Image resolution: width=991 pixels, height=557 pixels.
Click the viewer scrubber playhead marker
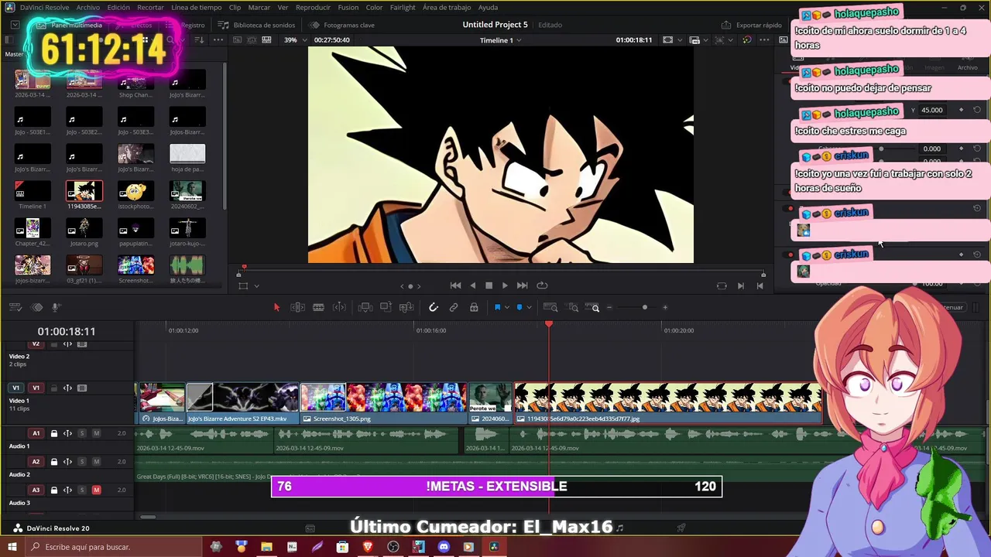(x=244, y=268)
